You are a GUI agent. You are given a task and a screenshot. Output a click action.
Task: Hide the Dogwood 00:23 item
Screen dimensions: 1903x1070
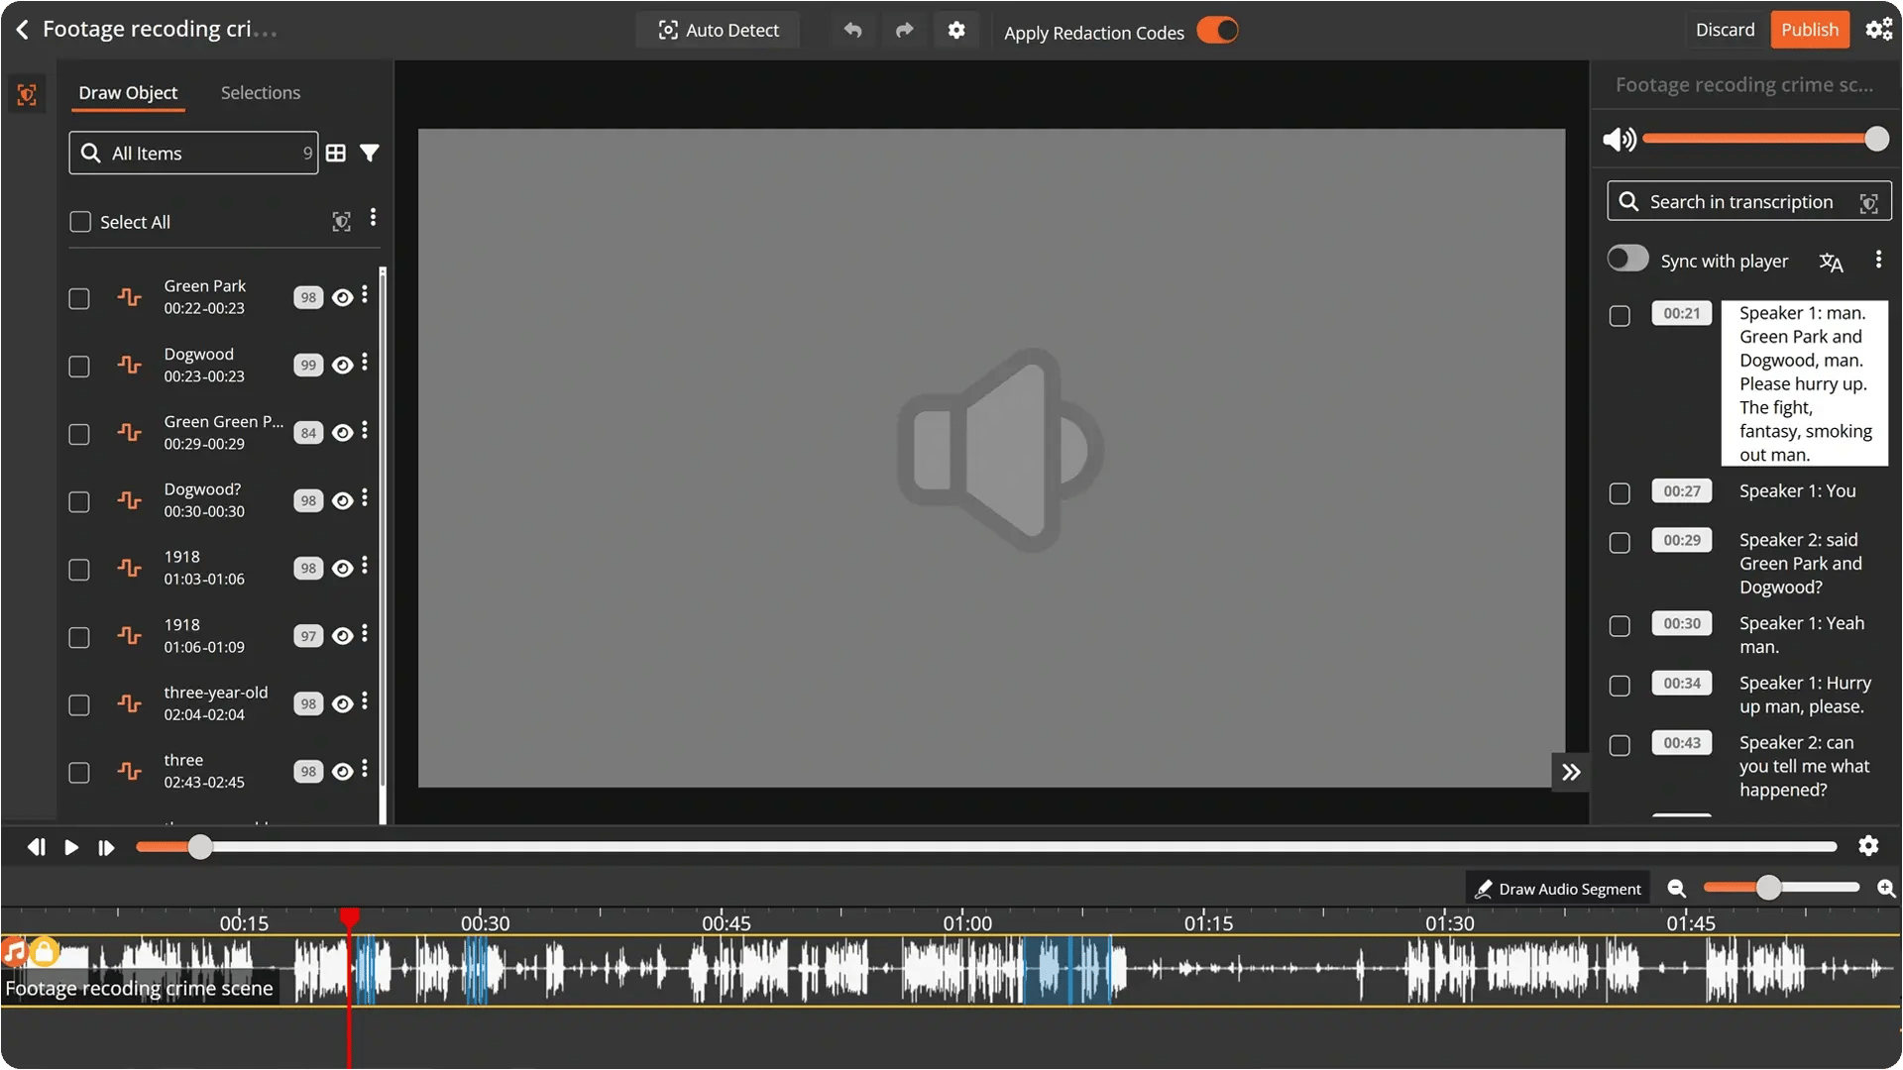tap(342, 366)
